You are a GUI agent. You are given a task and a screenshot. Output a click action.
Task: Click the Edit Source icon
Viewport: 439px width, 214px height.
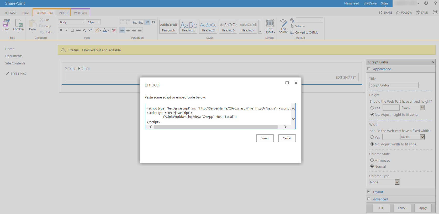283,23
